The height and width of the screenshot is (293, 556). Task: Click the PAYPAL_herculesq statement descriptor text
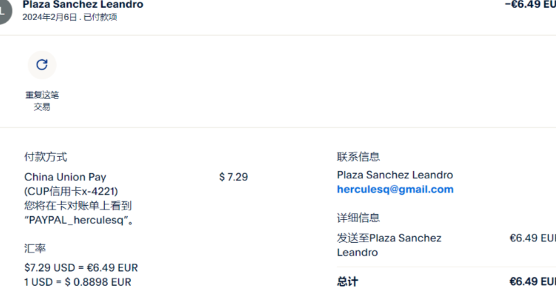[x=80, y=220]
